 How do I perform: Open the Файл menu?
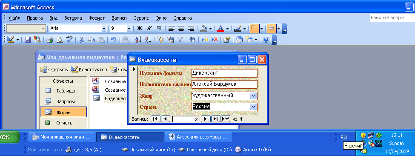(x=15, y=18)
